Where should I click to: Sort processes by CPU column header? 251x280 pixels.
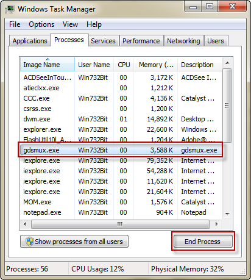click(124, 65)
